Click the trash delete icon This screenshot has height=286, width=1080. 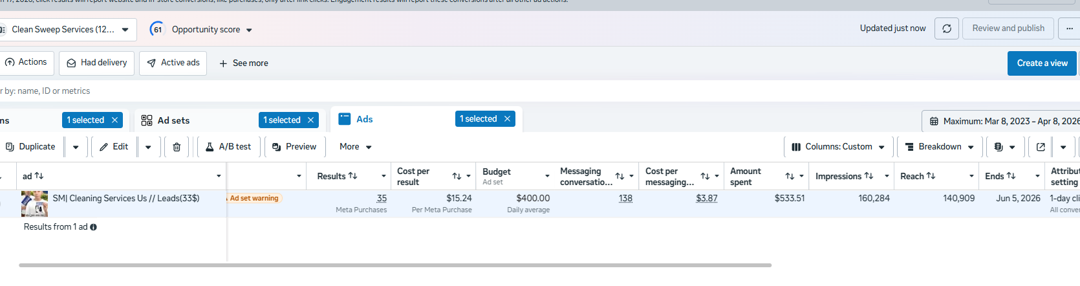[177, 147]
